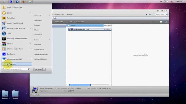Screen dimensions: 186x104
Task: Click the CamStudio icon in top taskbar
Action: tap(11, 1)
